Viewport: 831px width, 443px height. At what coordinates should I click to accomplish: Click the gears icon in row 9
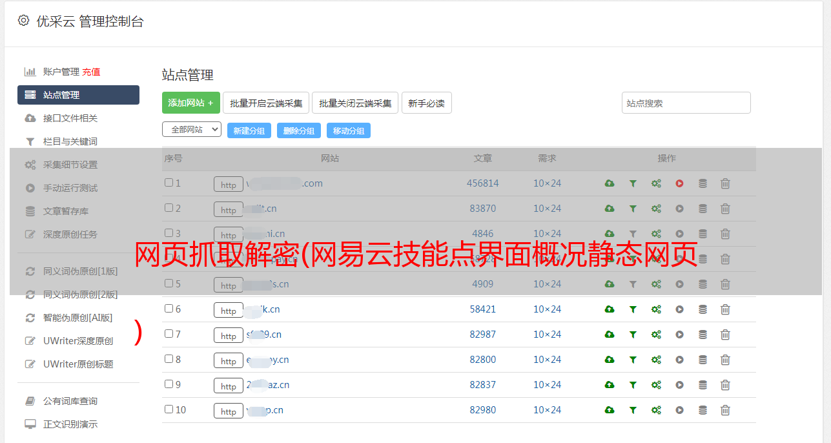point(656,385)
